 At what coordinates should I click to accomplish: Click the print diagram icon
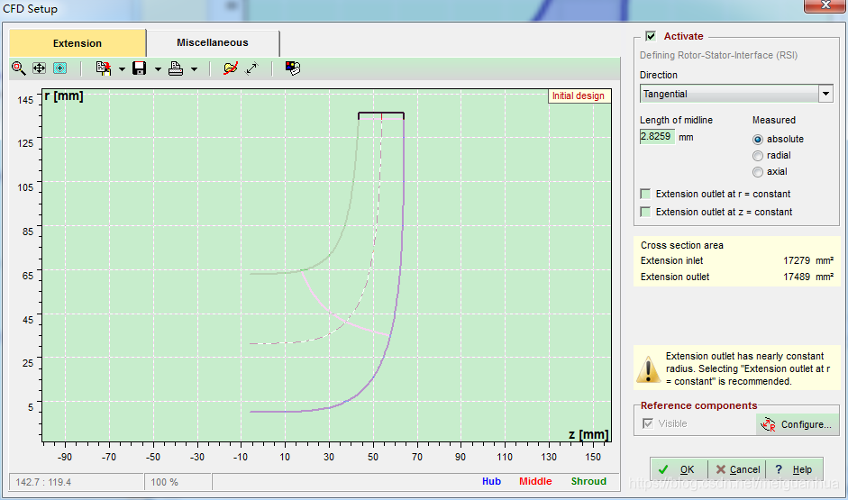pyautogui.click(x=176, y=68)
